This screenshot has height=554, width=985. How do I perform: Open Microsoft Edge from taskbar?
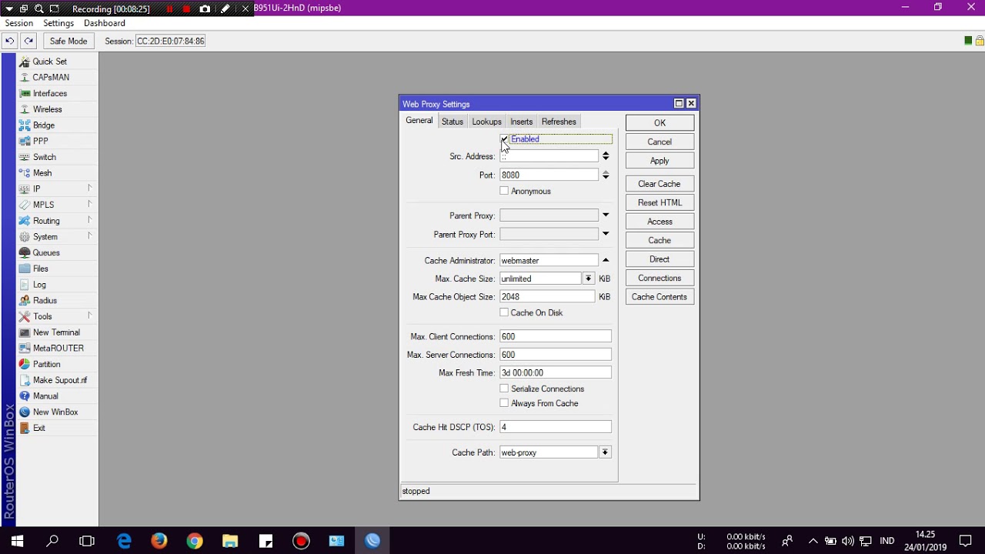(x=124, y=541)
